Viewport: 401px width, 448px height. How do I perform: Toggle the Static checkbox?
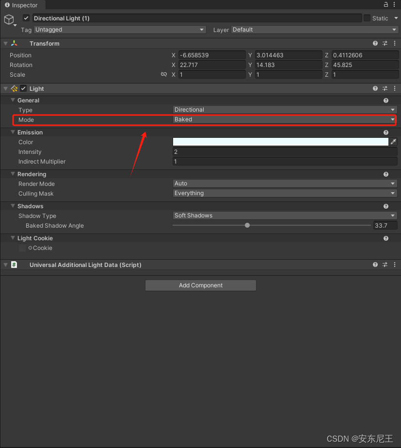[x=367, y=18]
